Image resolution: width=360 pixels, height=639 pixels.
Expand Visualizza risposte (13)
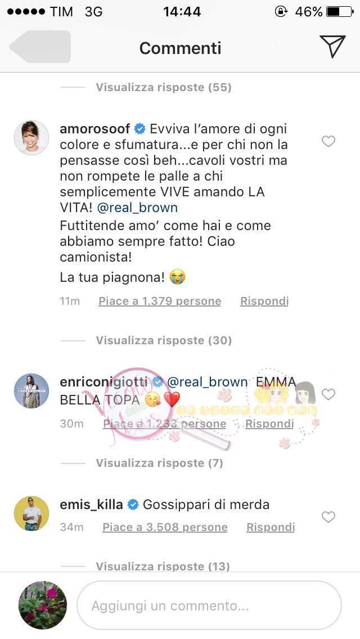[x=163, y=566]
